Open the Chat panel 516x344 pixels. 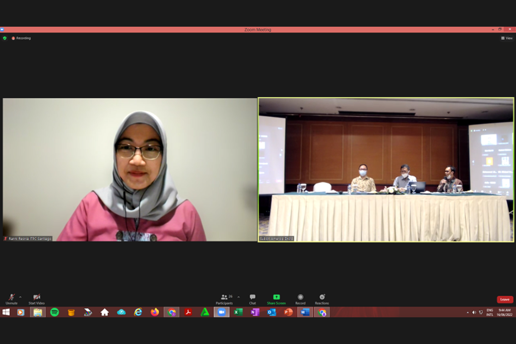(x=252, y=299)
